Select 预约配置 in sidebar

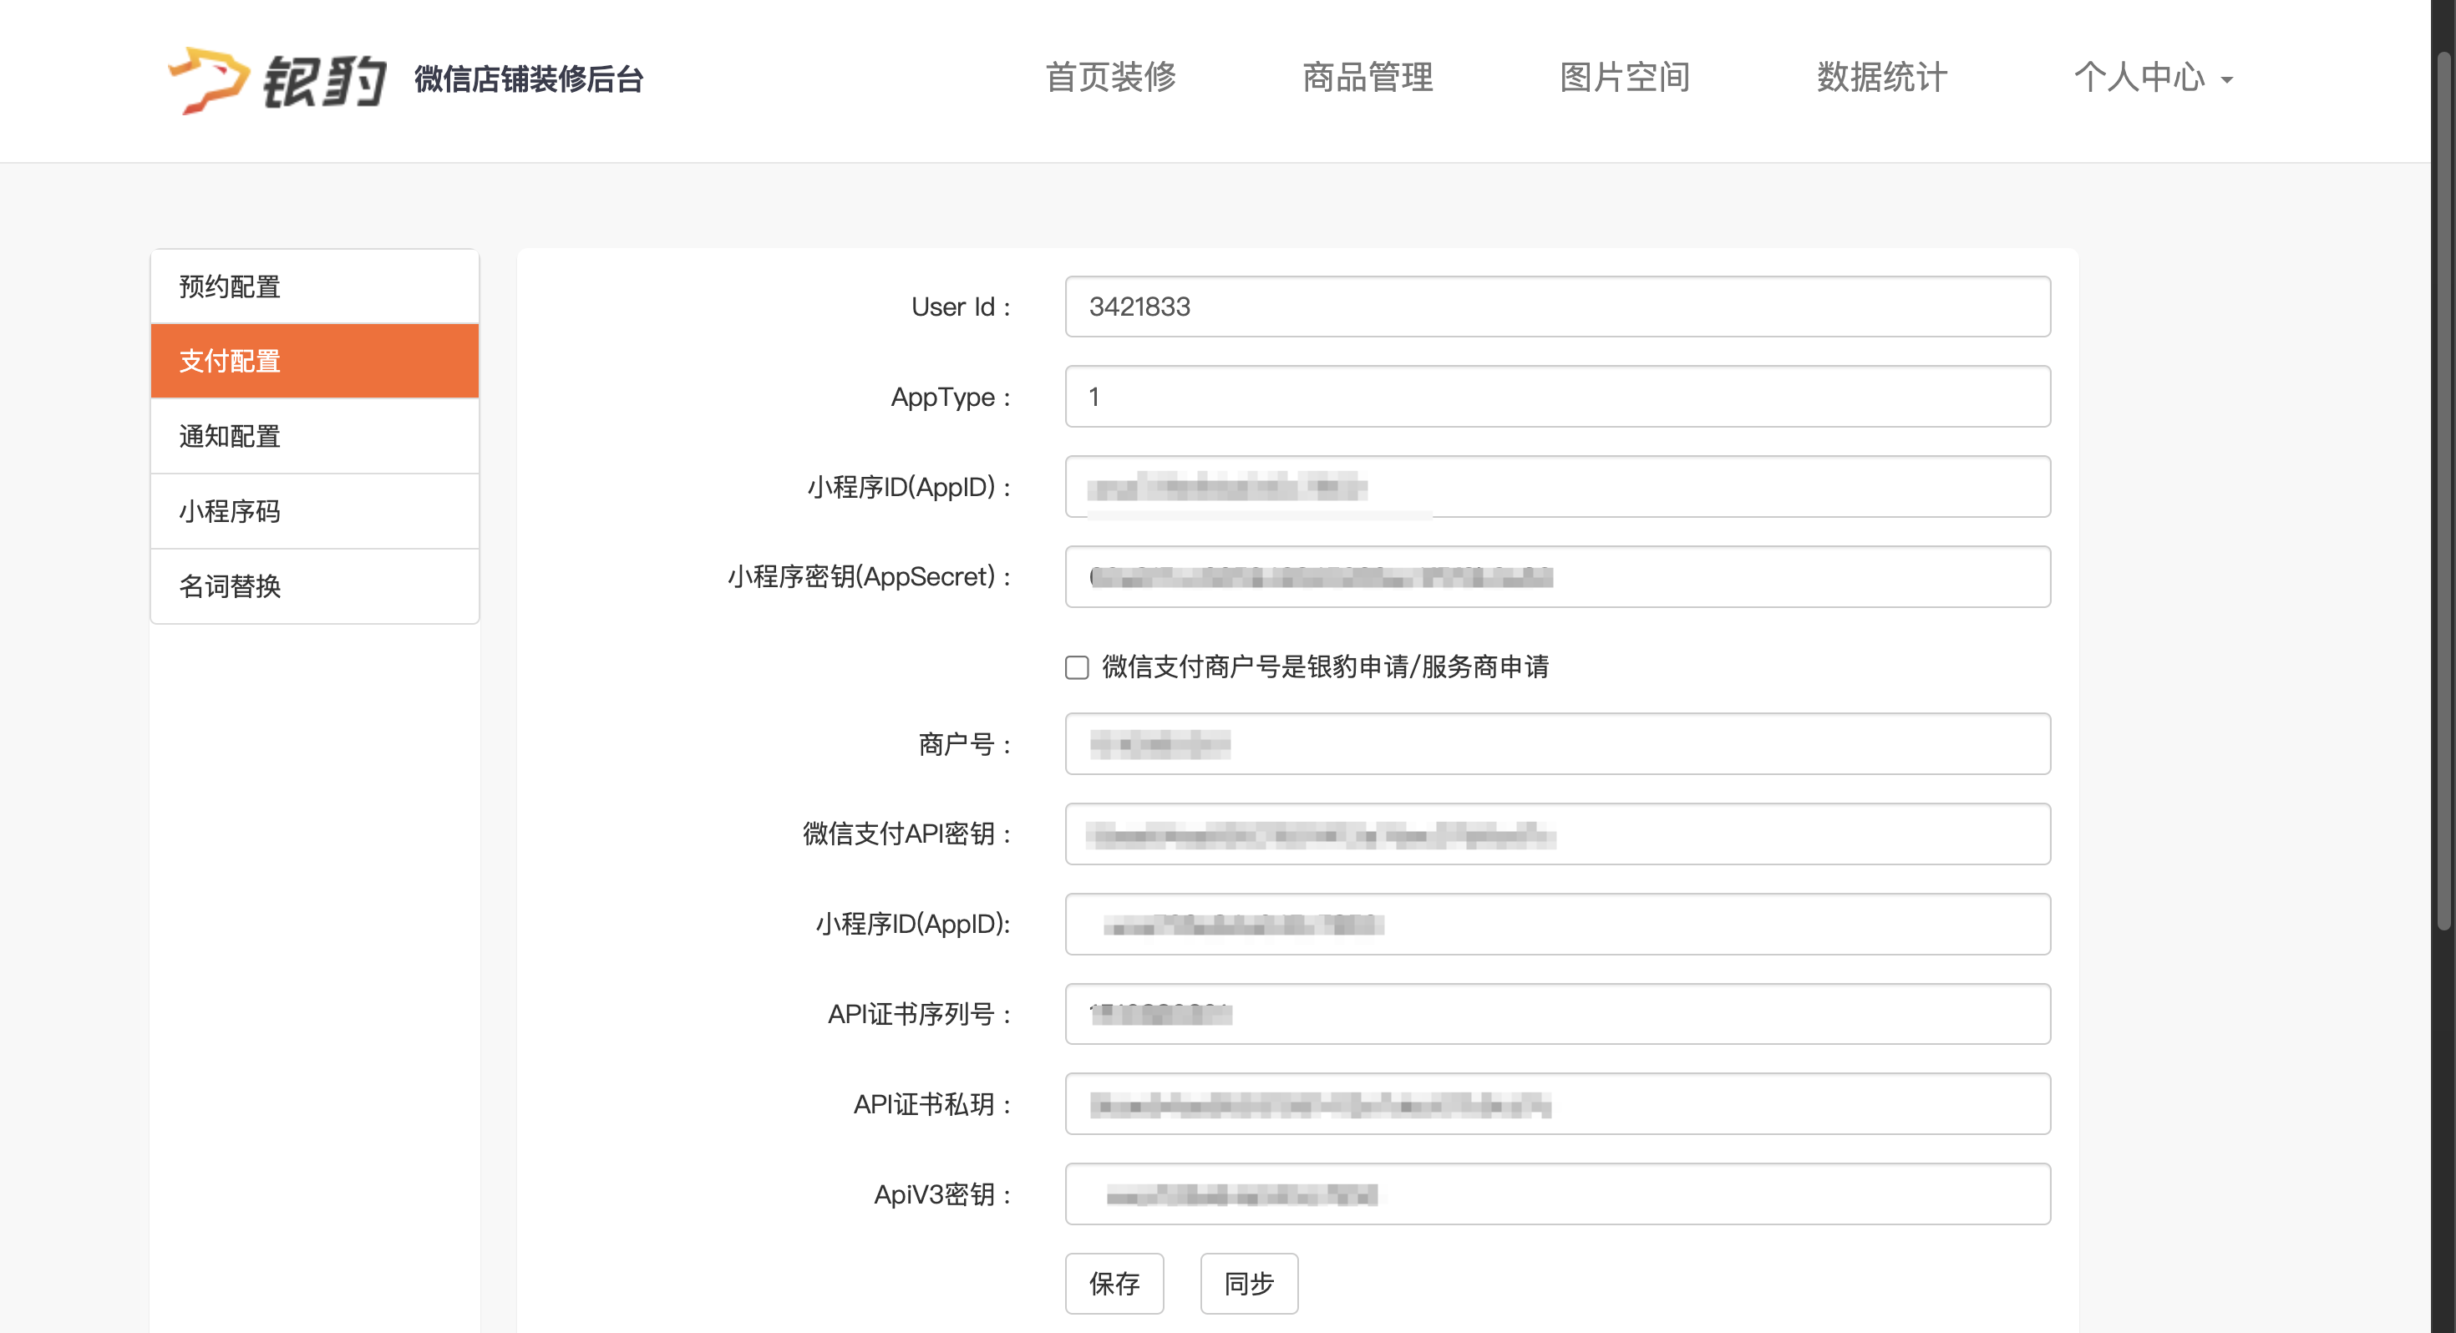click(x=315, y=287)
